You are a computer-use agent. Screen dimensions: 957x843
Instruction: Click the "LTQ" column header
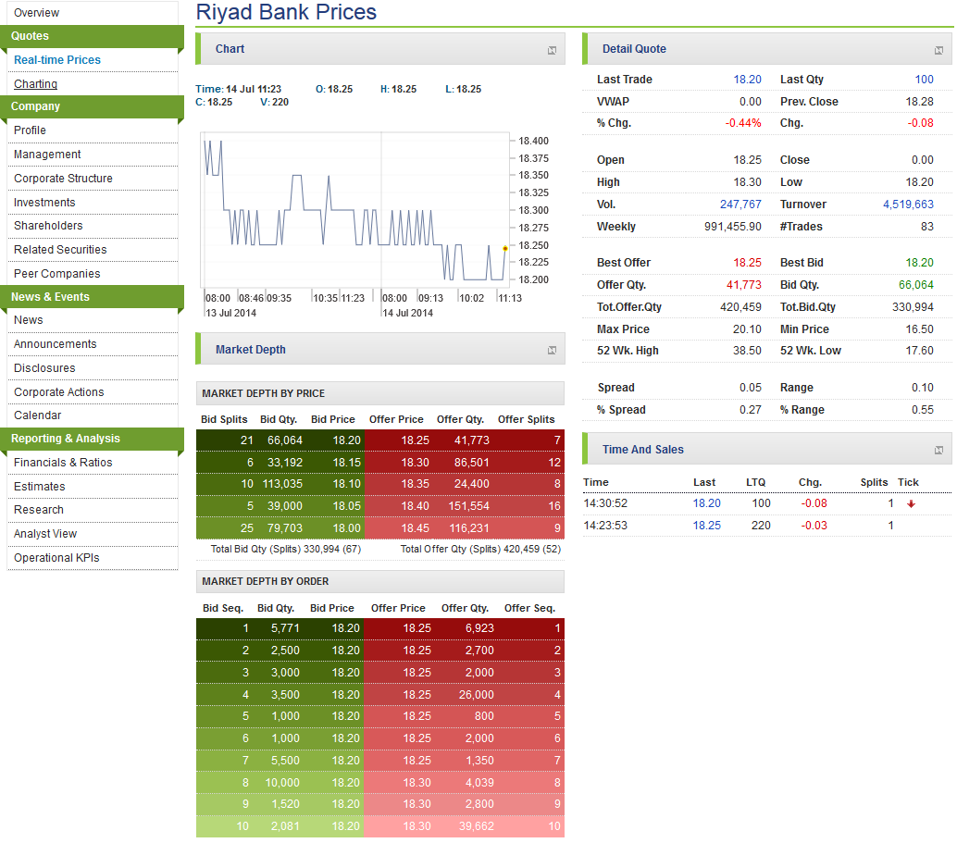755,482
